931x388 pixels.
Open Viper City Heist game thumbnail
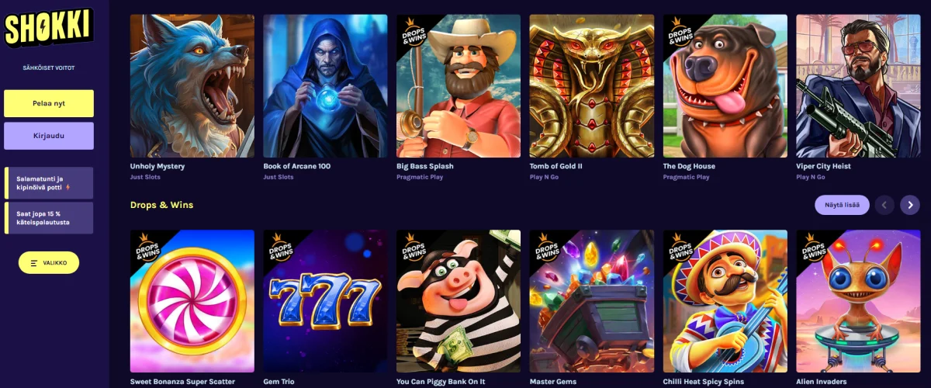858,86
